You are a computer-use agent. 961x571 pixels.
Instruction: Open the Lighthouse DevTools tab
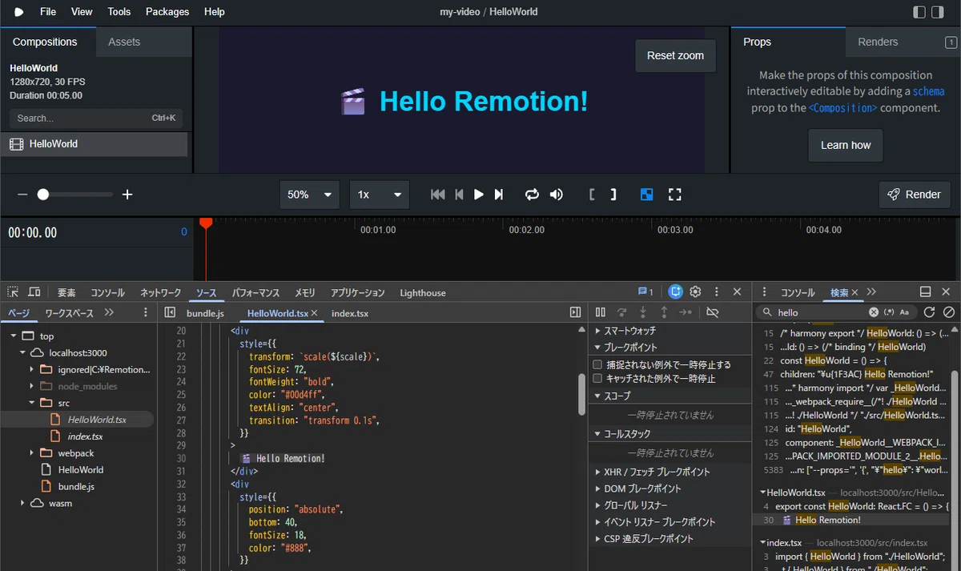[x=423, y=293]
